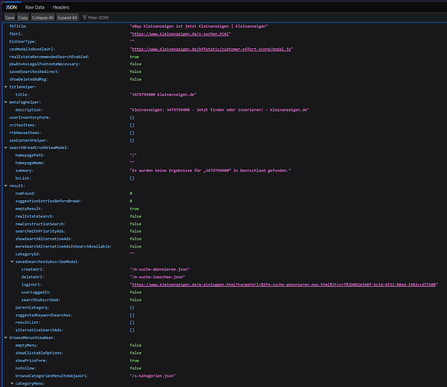Open the fbUrl s-suchen.html link
The height and width of the screenshot is (387, 447).
coord(180,33)
